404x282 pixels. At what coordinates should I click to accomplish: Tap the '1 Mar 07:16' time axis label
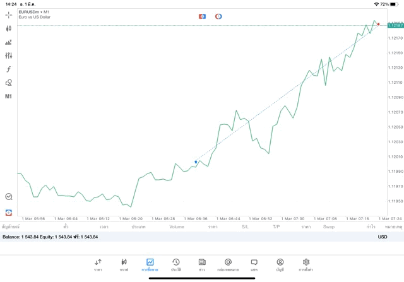pos(357,219)
